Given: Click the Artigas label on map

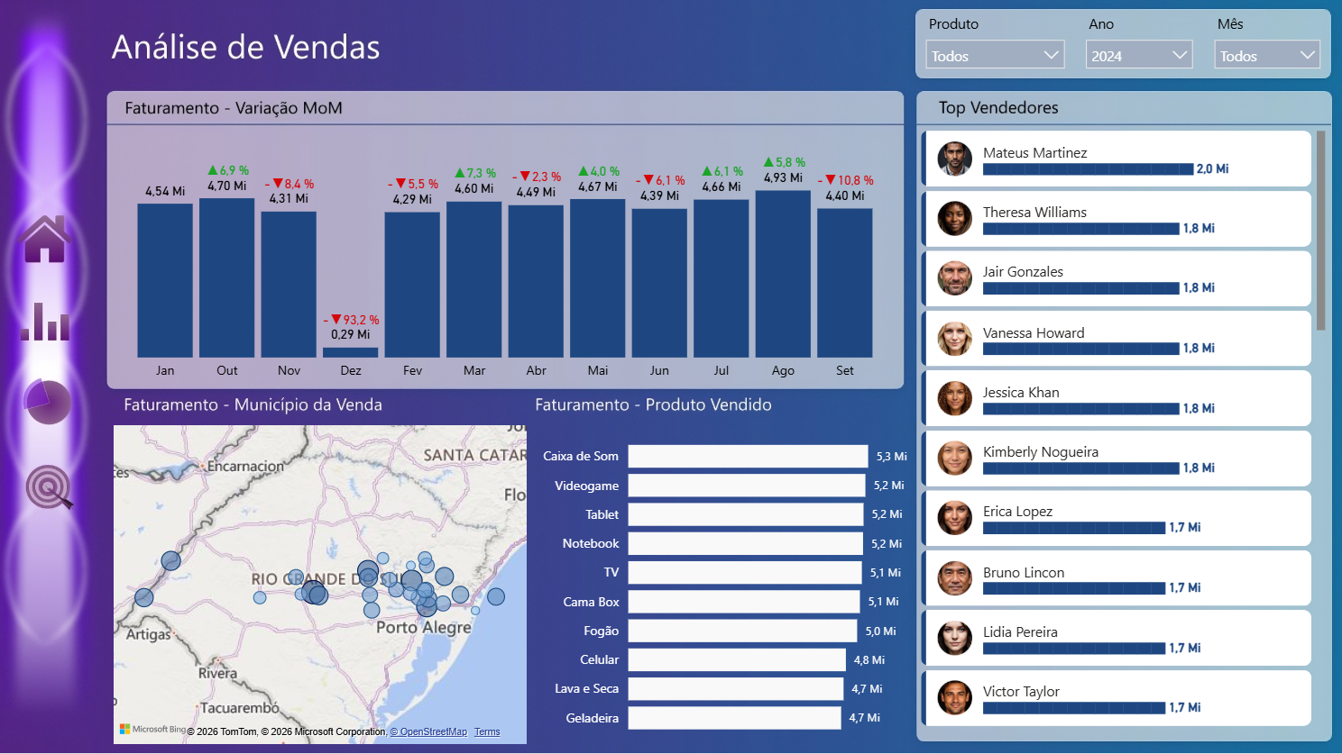Looking at the screenshot, I should point(149,634).
